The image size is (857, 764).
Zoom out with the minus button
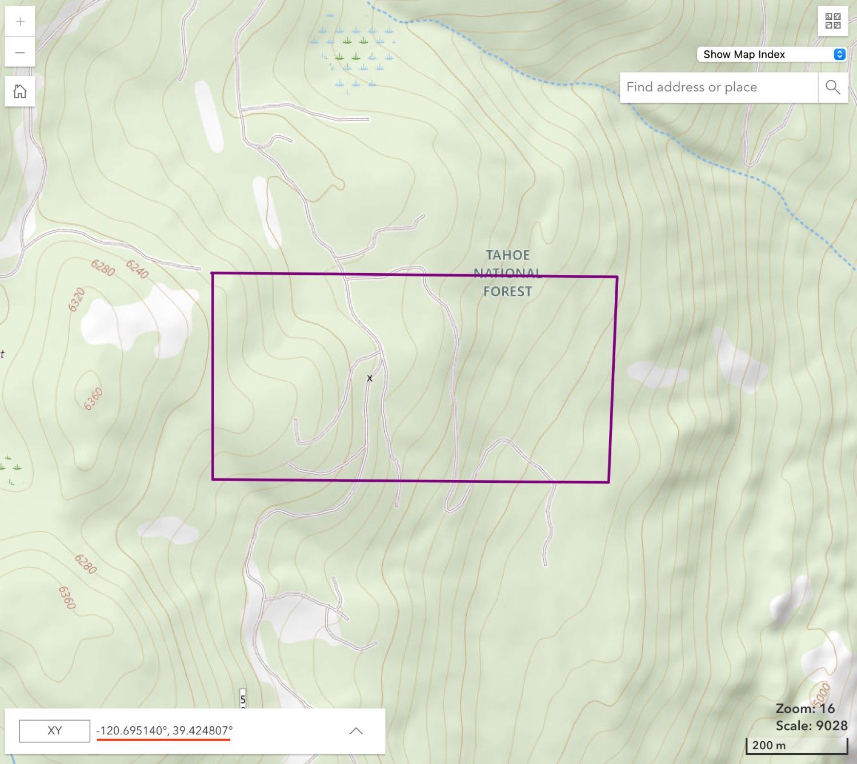[x=20, y=53]
